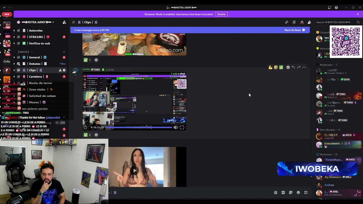Open NaCHOs avatar on the video message
The width and height of the screenshot is (363, 204).
(x=75, y=72)
